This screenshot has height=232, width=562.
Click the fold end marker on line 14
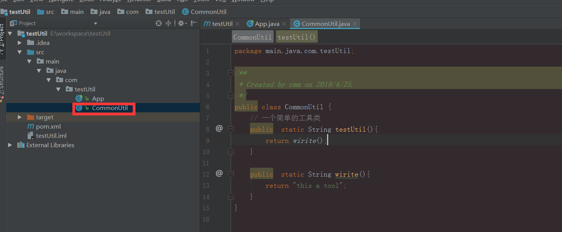231,197
